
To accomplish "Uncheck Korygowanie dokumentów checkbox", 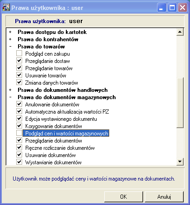I will 19,126.
